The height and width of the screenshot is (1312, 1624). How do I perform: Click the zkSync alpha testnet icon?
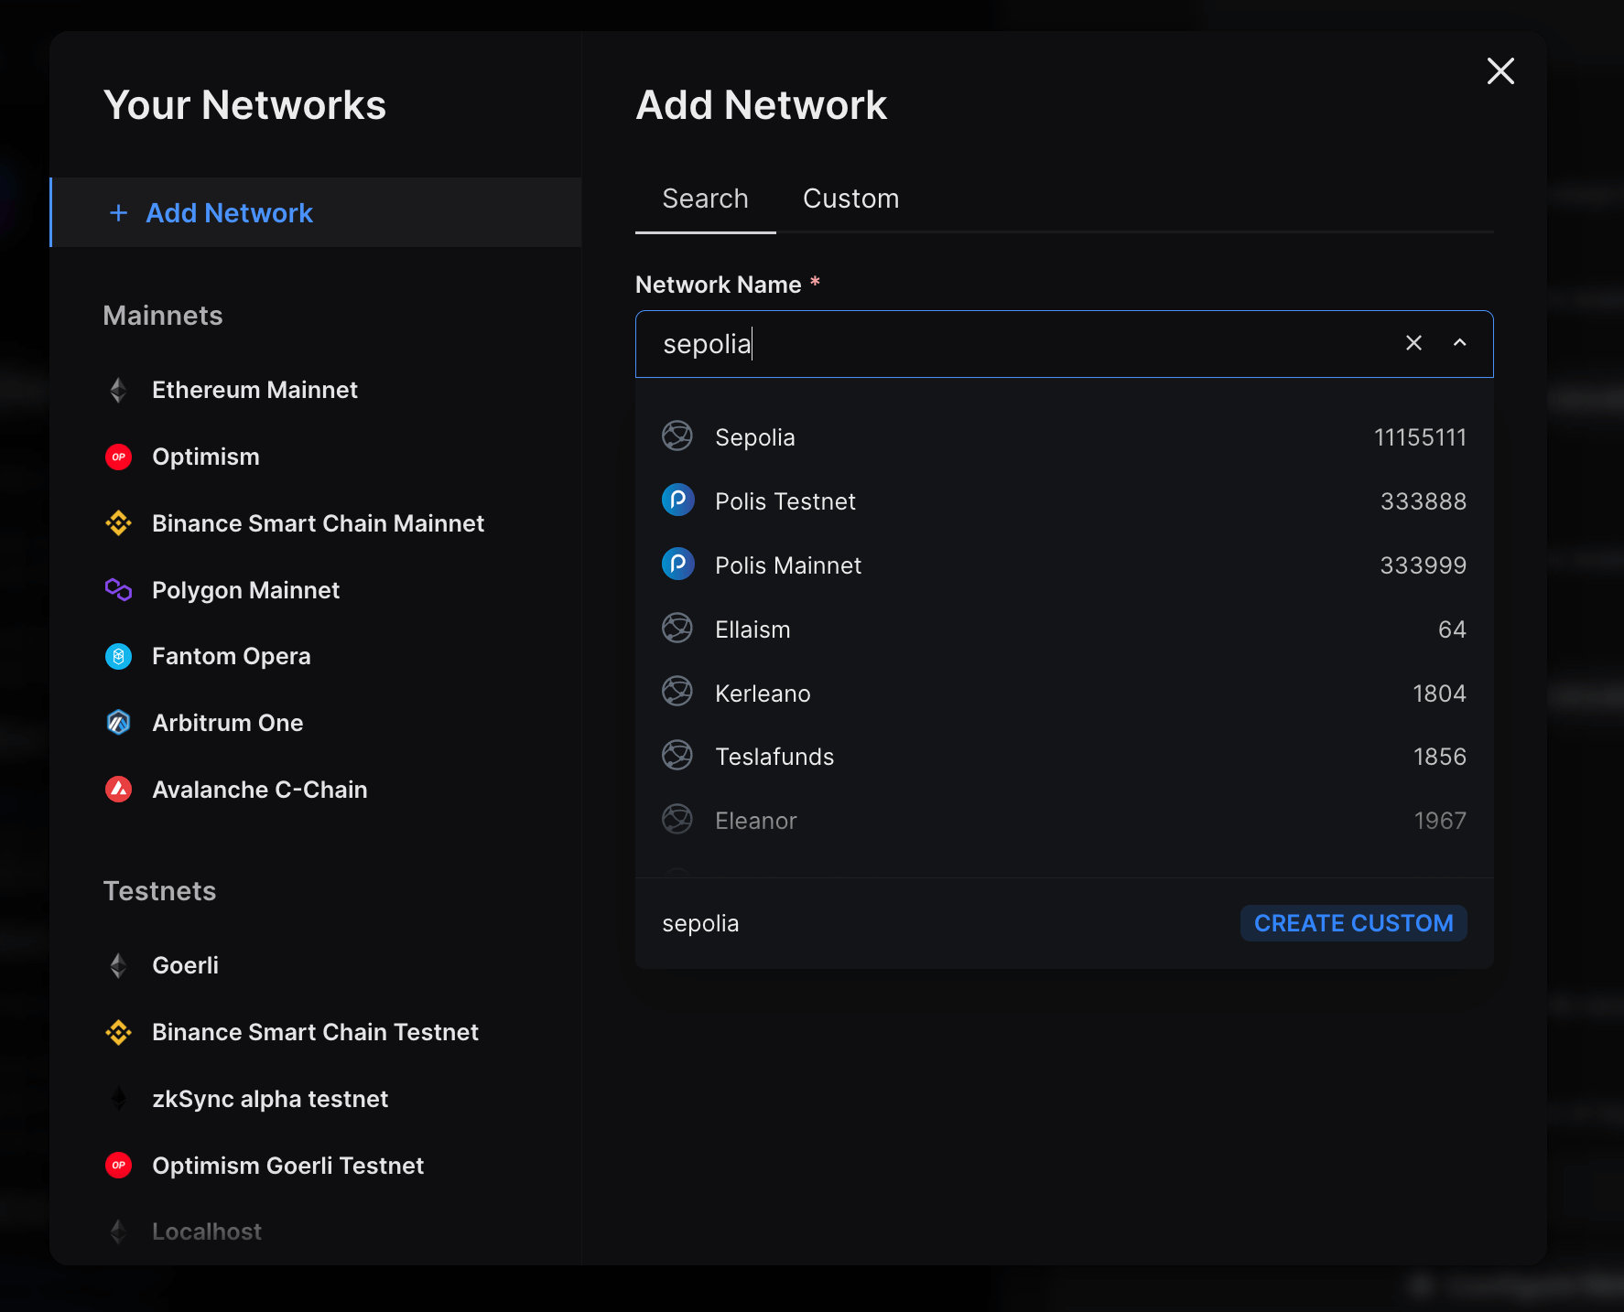point(118,1099)
